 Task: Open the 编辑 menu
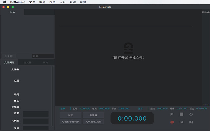tap(42, 2)
